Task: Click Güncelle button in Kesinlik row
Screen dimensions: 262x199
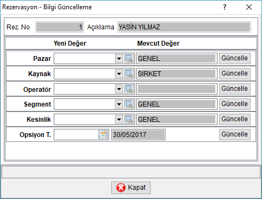Action: (x=235, y=119)
